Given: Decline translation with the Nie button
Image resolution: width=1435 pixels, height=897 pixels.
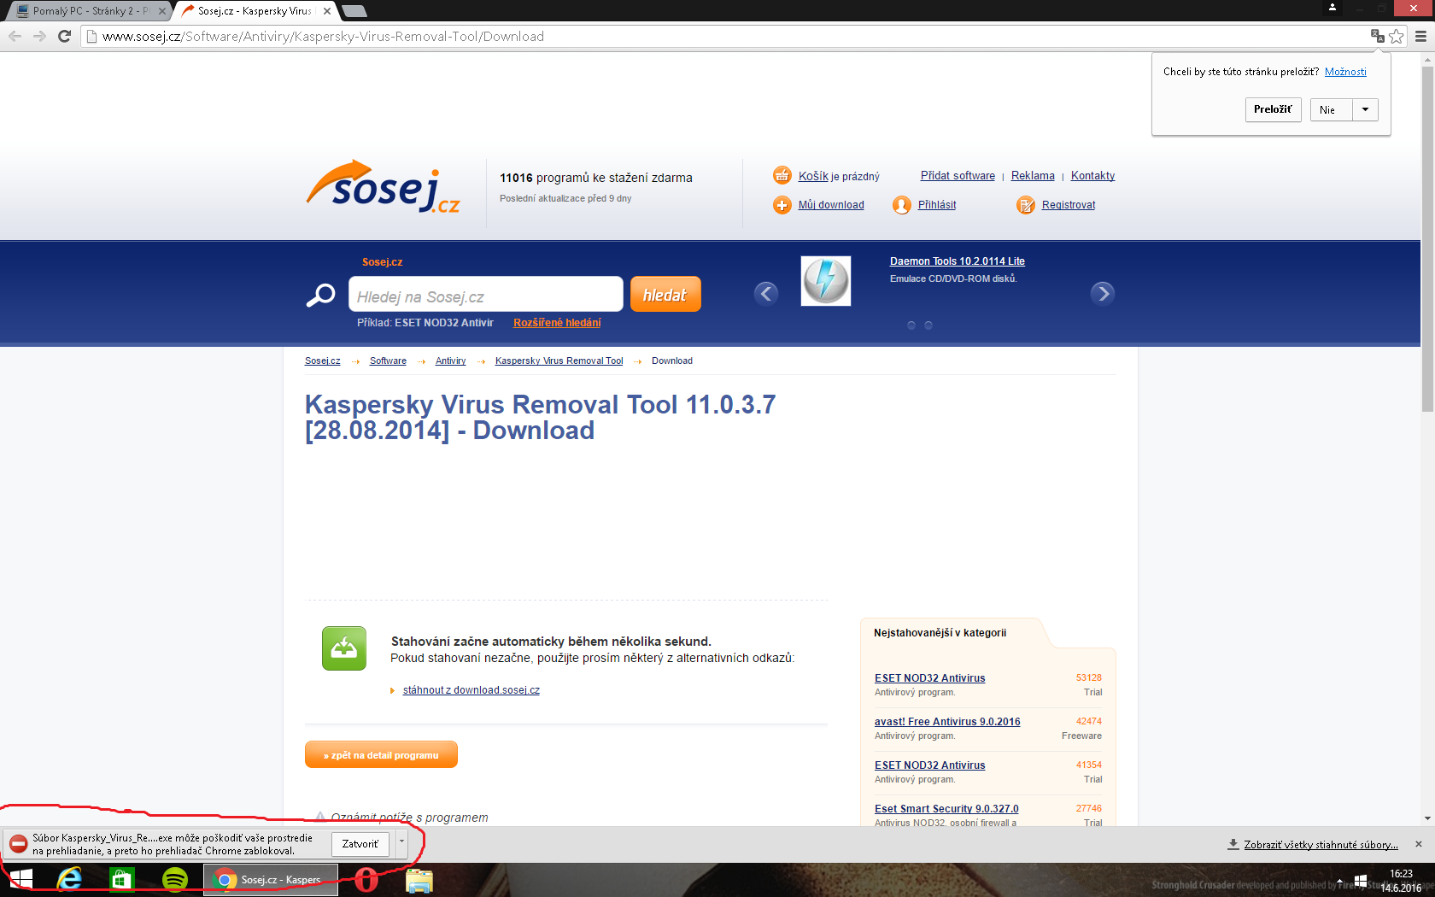Looking at the screenshot, I should click(1331, 109).
